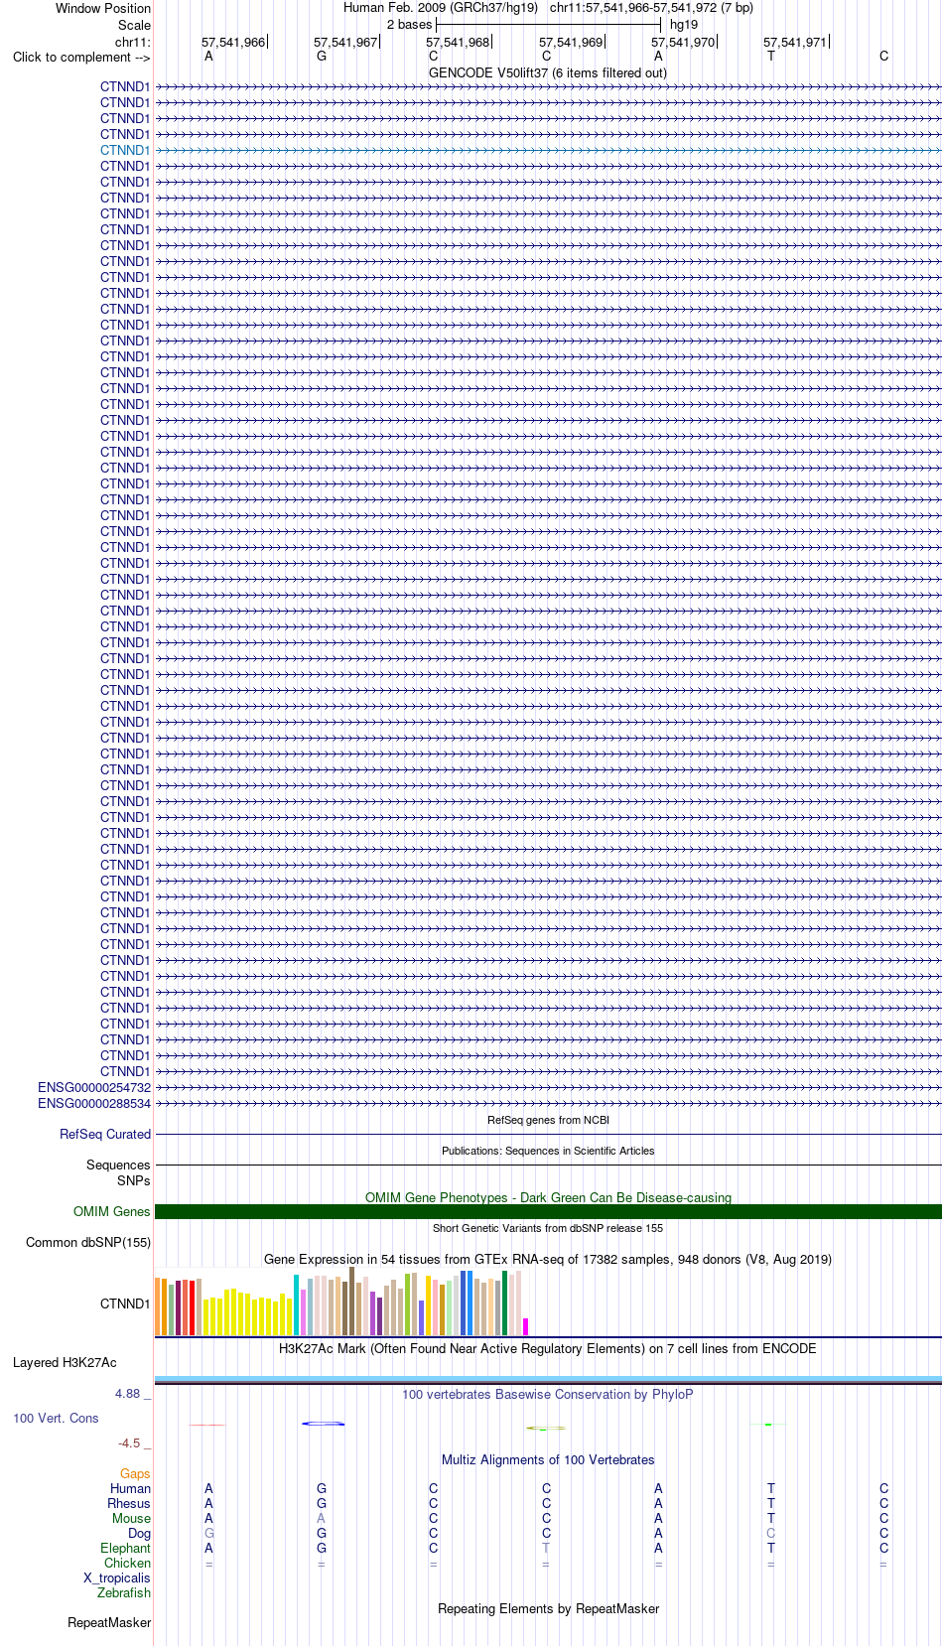Click 'Click to complement -->' label
The height and width of the screenshot is (1646, 943).
[x=81, y=57]
